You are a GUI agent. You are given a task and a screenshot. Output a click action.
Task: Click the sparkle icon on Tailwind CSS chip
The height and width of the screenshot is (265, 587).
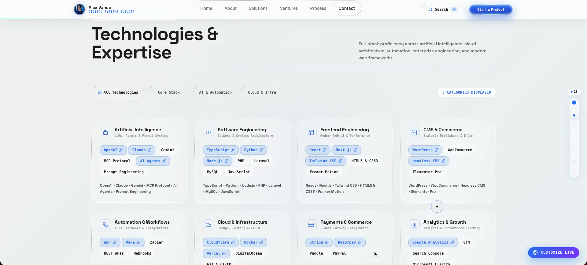tap(340, 161)
